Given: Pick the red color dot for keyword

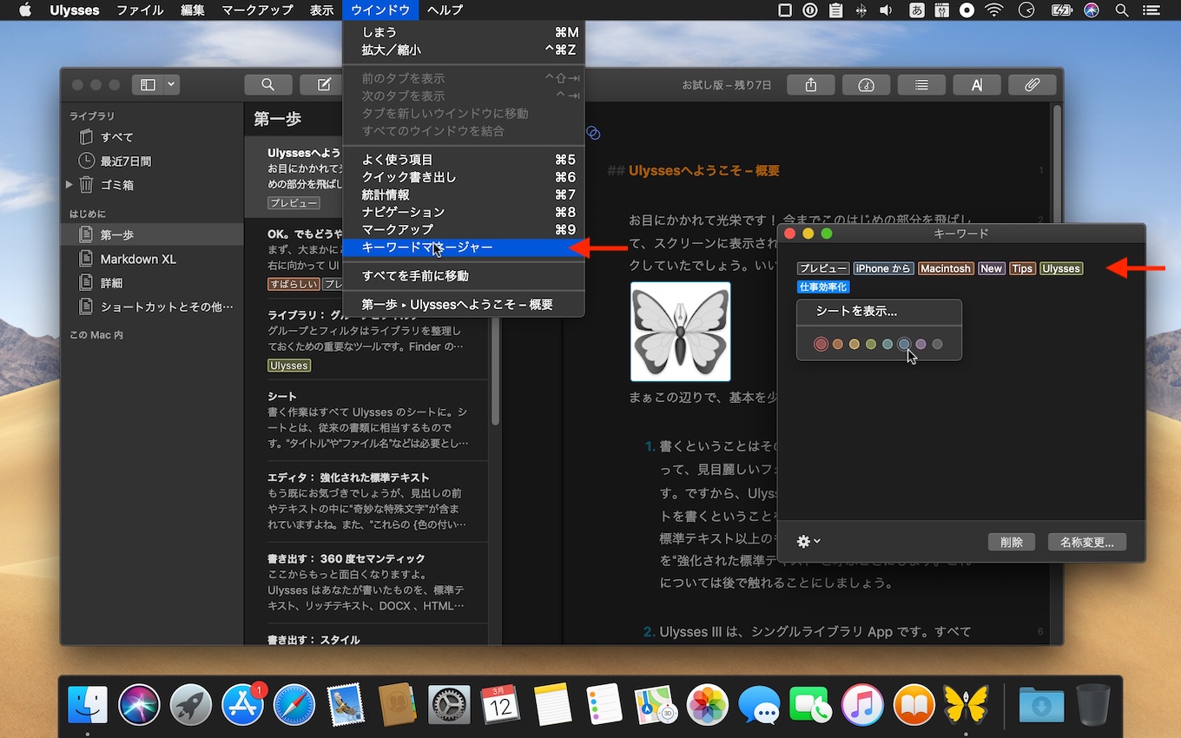Looking at the screenshot, I should pos(821,344).
